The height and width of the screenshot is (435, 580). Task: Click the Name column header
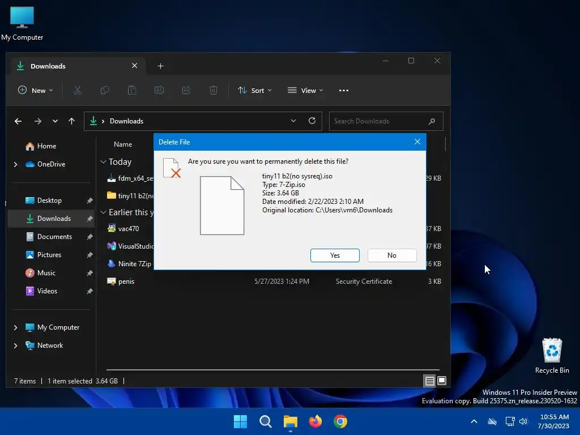click(x=123, y=144)
